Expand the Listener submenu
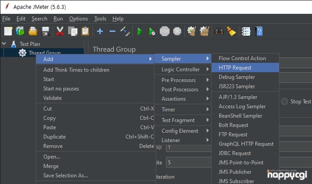 183,140
